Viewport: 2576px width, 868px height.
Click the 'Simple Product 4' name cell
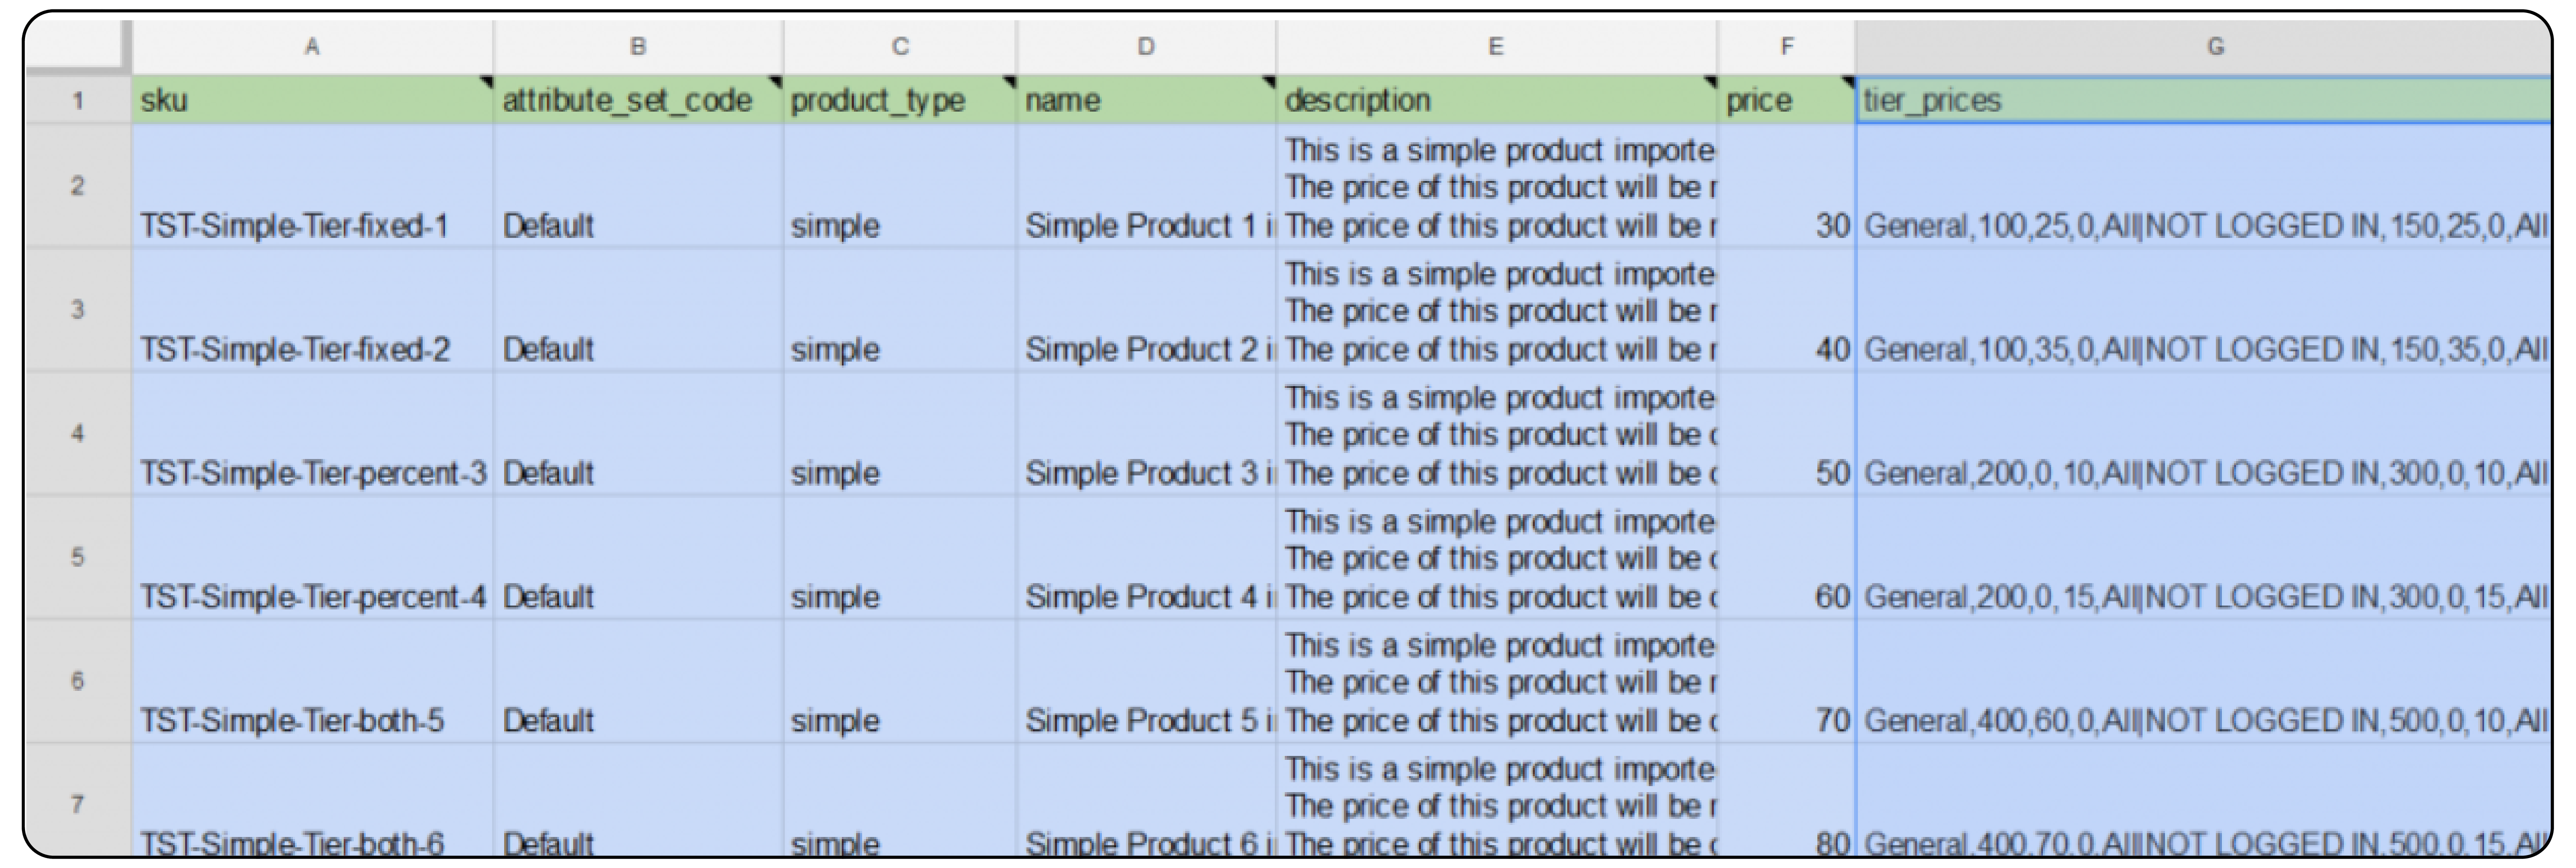coord(1146,557)
